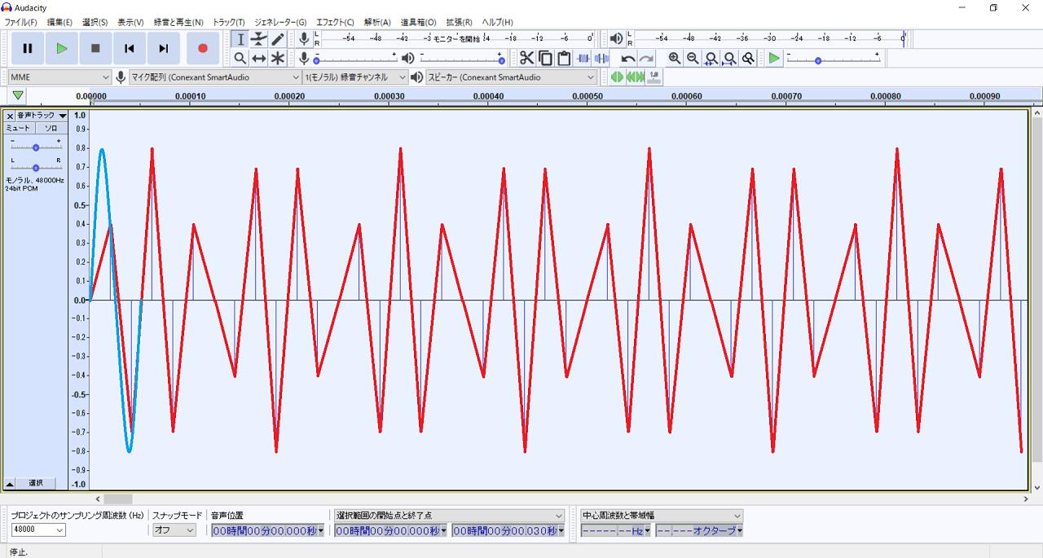Viewport: 1043px width, 558px height.
Task: Open the 音声トラック track menu dropdown
Action: 42,116
